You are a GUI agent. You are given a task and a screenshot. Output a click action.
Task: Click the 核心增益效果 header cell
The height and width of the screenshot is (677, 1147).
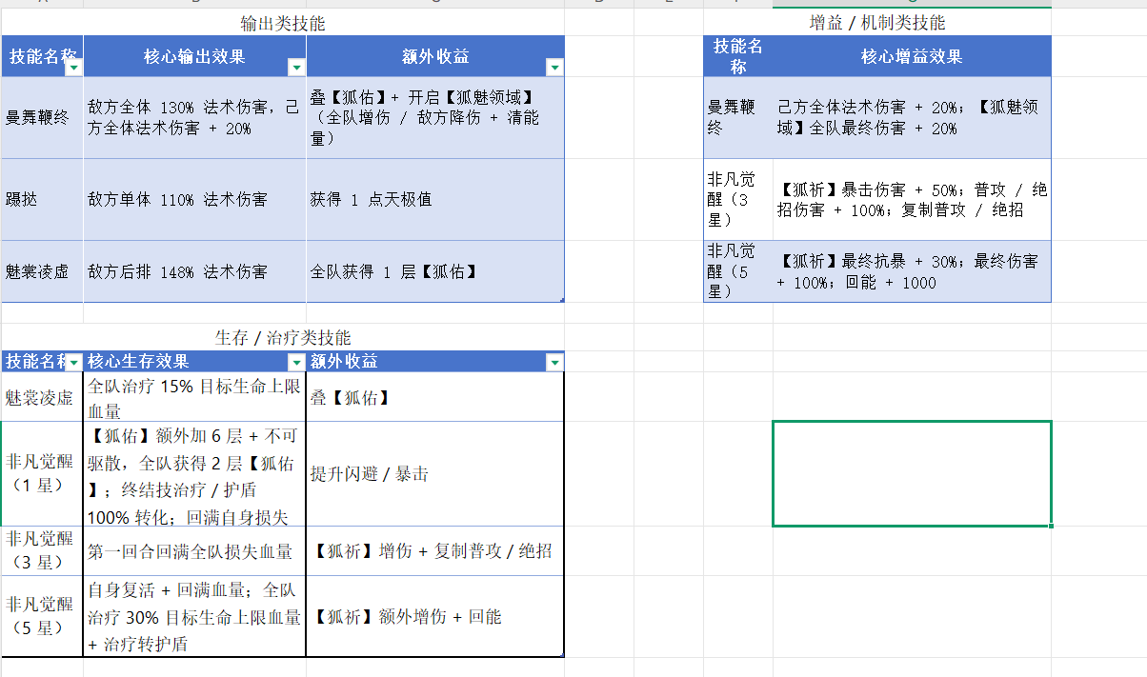(x=912, y=56)
